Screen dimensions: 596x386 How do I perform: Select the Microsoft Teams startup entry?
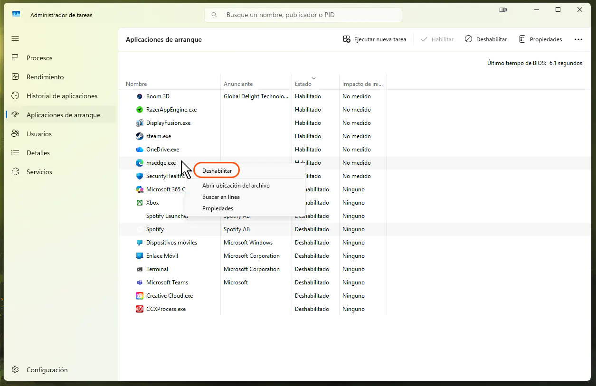(167, 282)
